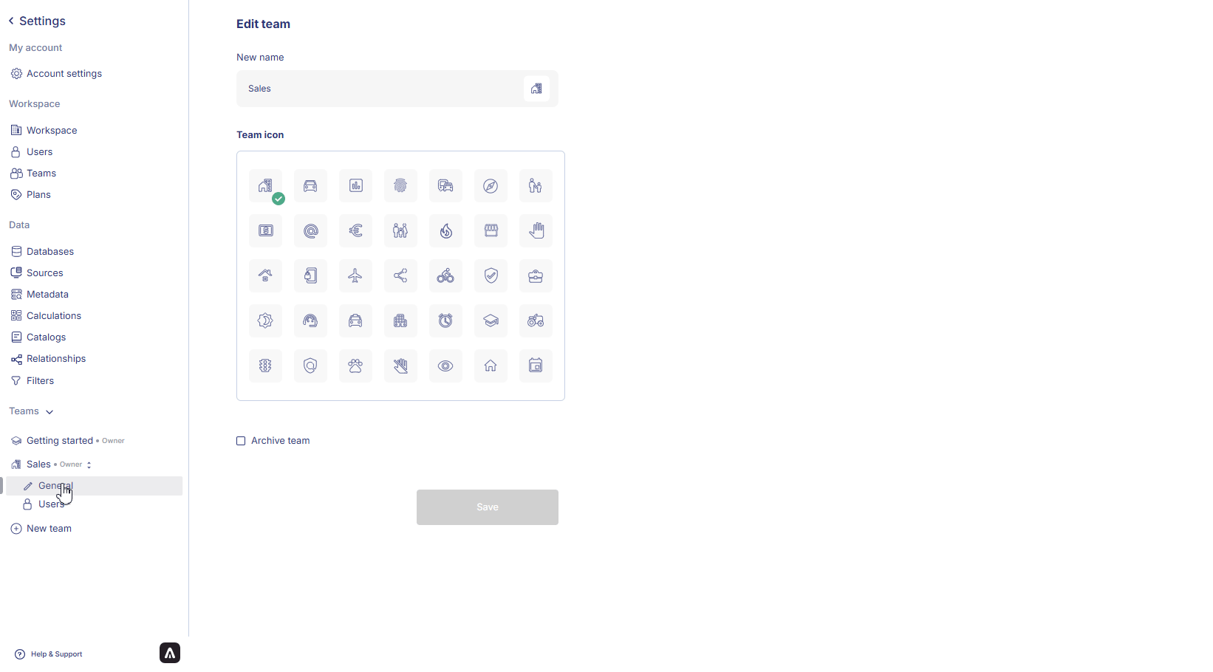This screenshot has height=672, width=1213.
Task: Choose the fingerprint team icon
Action: pyautogui.click(x=400, y=186)
